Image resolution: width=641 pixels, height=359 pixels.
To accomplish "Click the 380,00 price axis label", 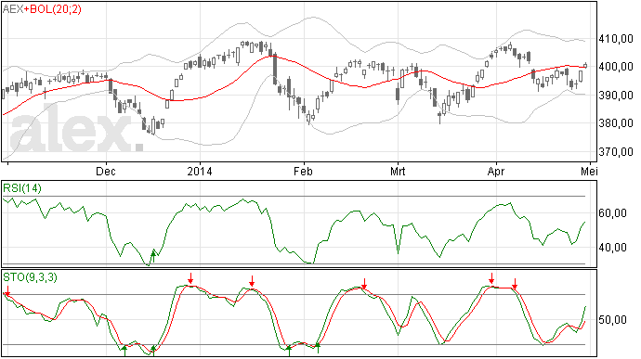I will pyautogui.click(x=616, y=123).
